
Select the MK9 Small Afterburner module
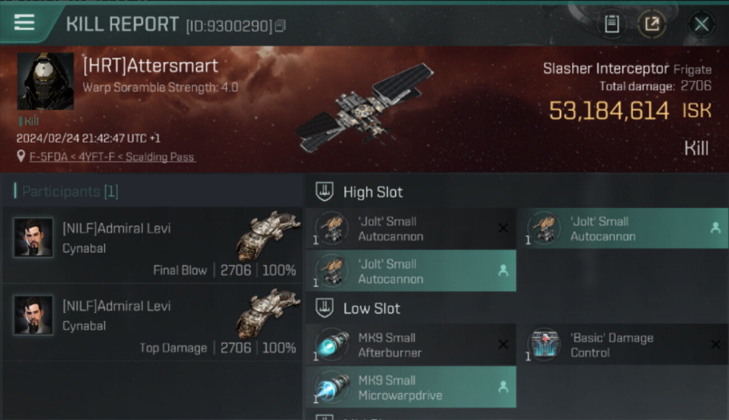click(x=411, y=345)
